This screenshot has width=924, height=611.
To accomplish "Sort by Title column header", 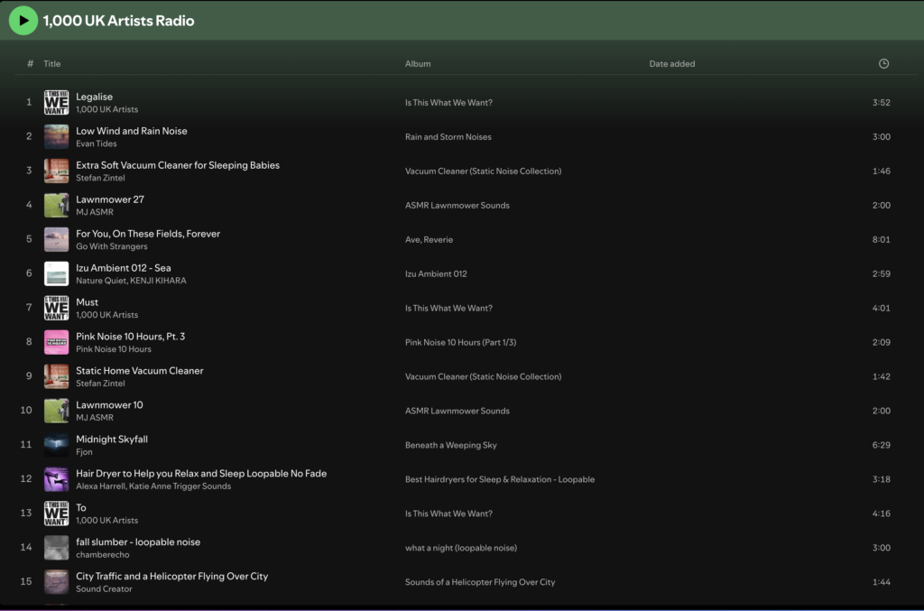I will 51,64.
